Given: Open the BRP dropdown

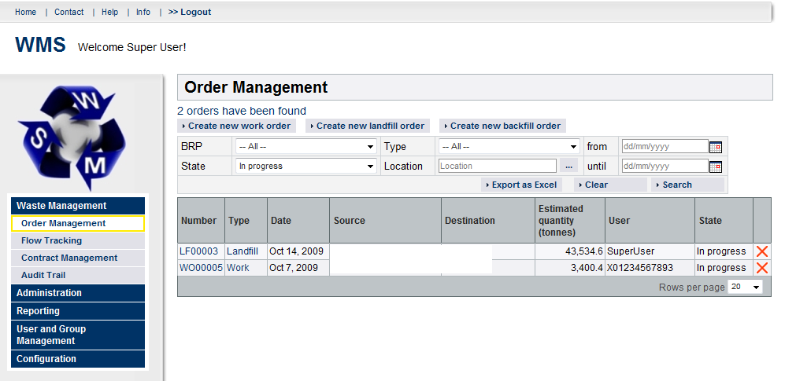Looking at the screenshot, I should pos(306,147).
